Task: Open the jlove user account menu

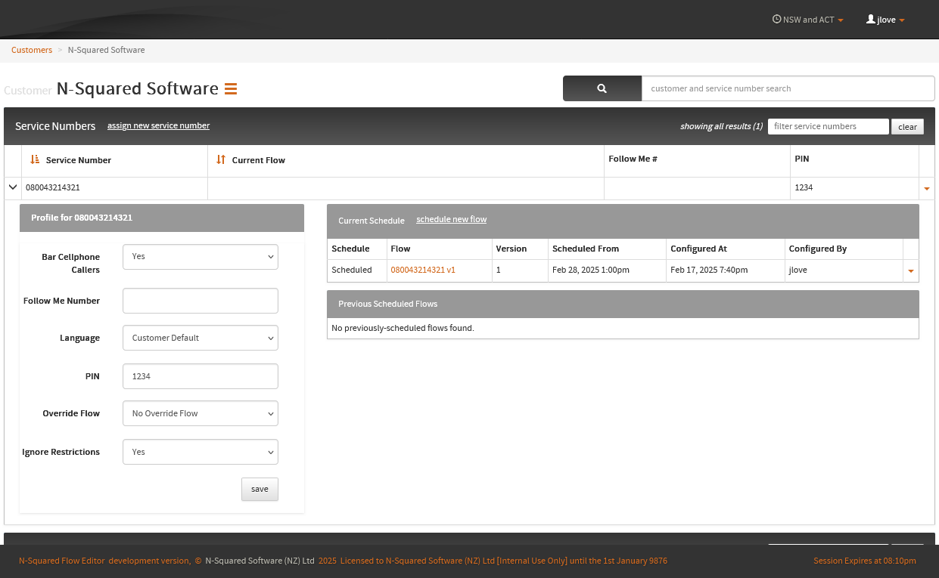Action: 885,20
